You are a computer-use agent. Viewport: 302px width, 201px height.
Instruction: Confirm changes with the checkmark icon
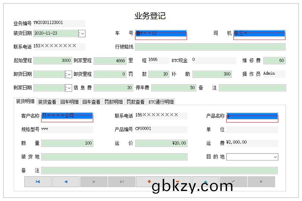[x=234, y=181]
